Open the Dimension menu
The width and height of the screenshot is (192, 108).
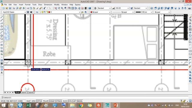tap(48, 5)
